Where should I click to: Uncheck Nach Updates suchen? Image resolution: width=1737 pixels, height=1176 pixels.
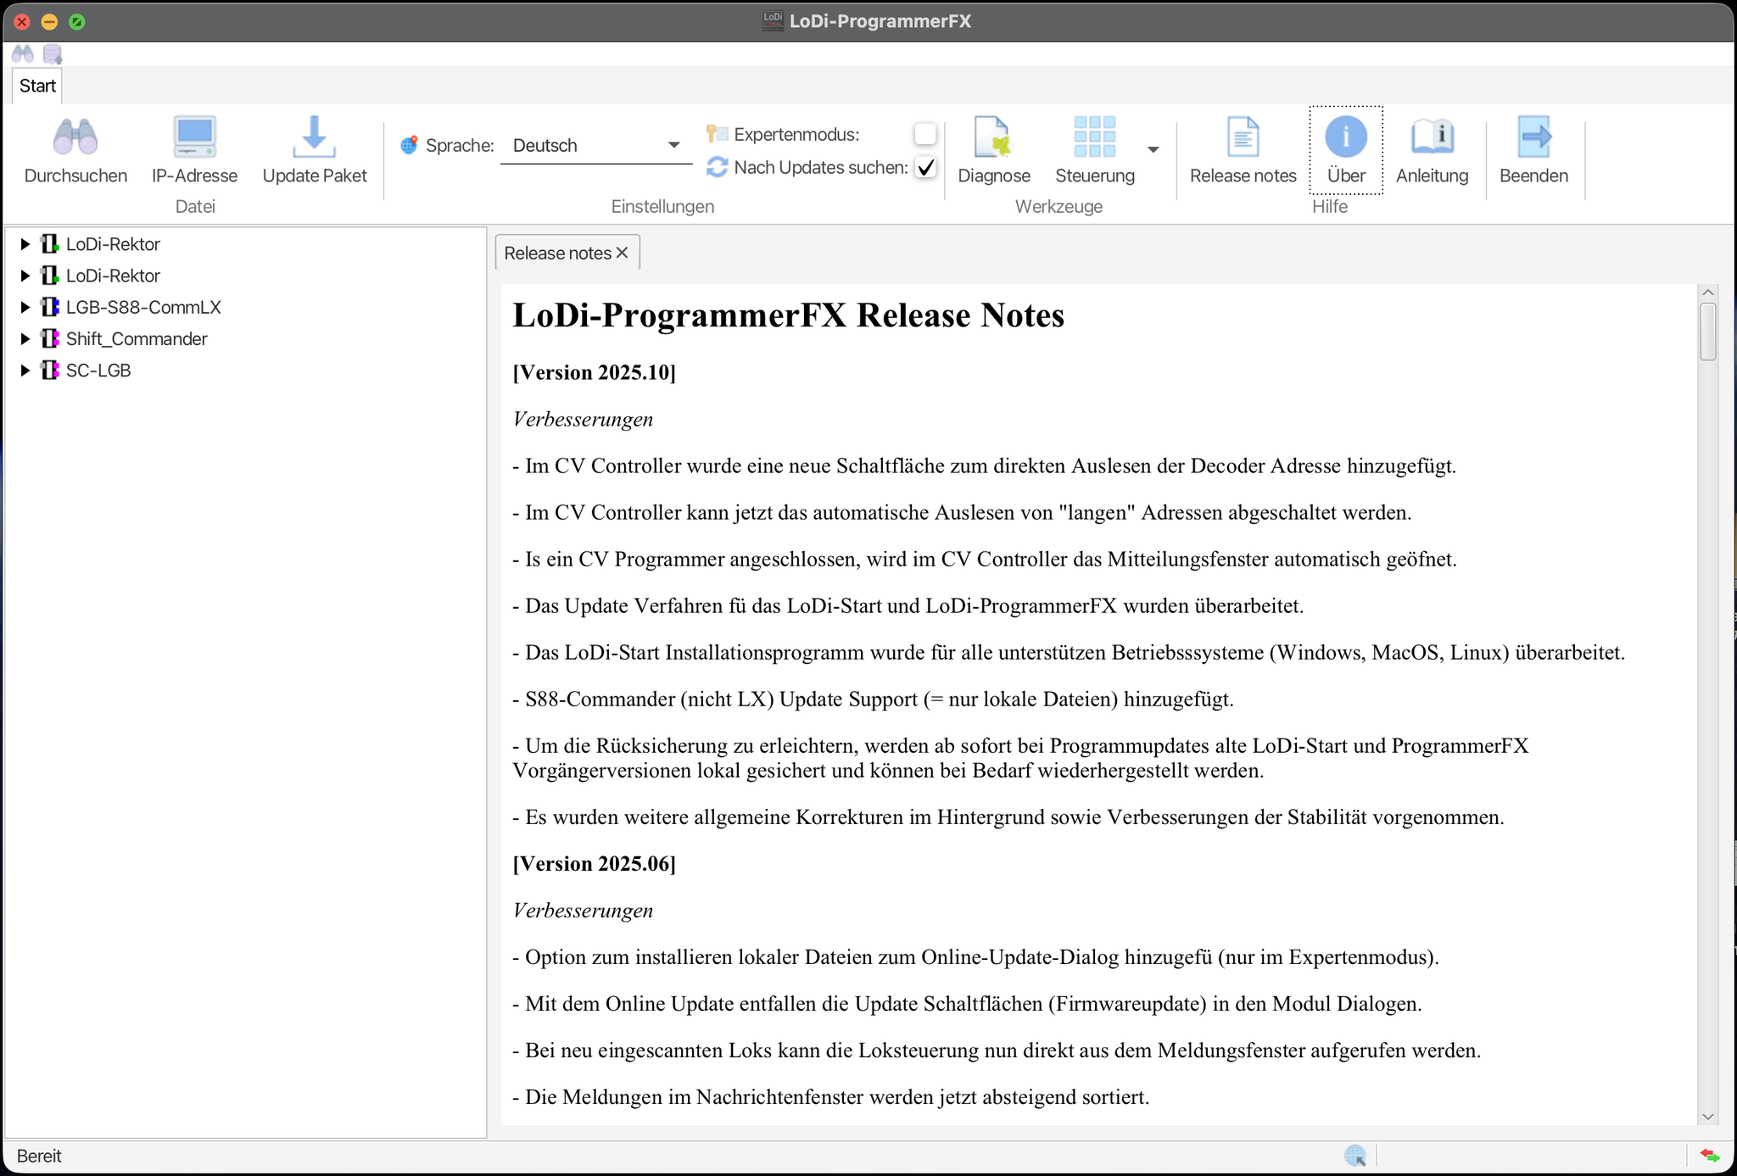click(925, 167)
